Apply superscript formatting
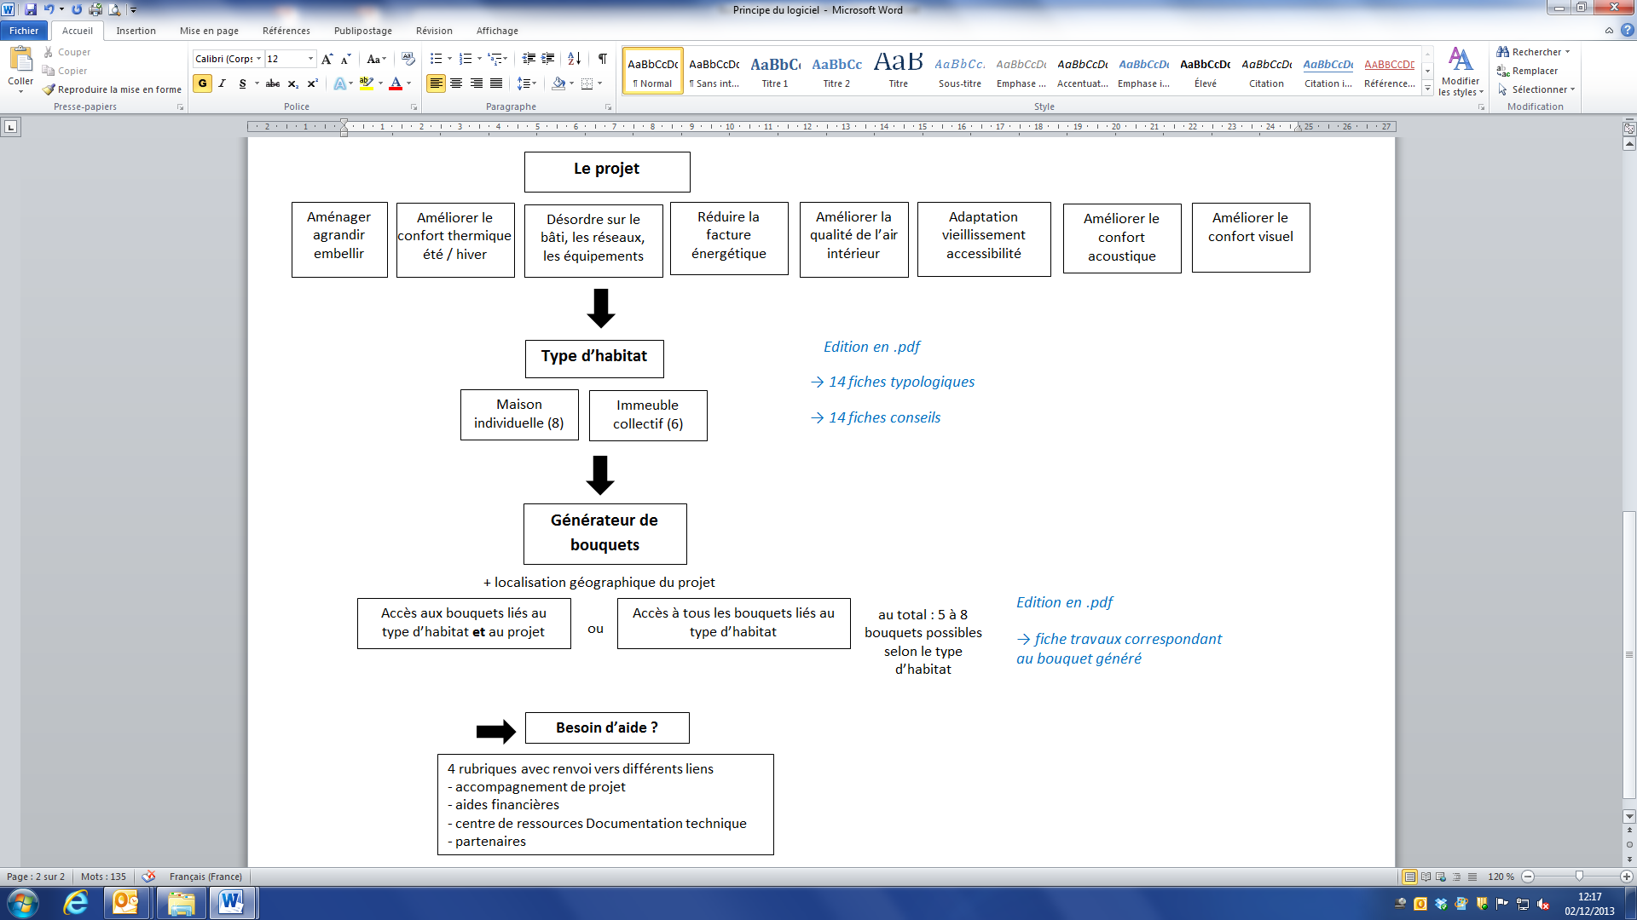1637x920 pixels. point(313,83)
